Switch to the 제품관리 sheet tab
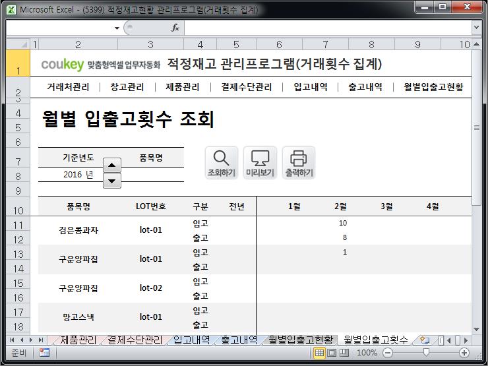The width and height of the screenshot is (488, 366). tap(78, 340)
